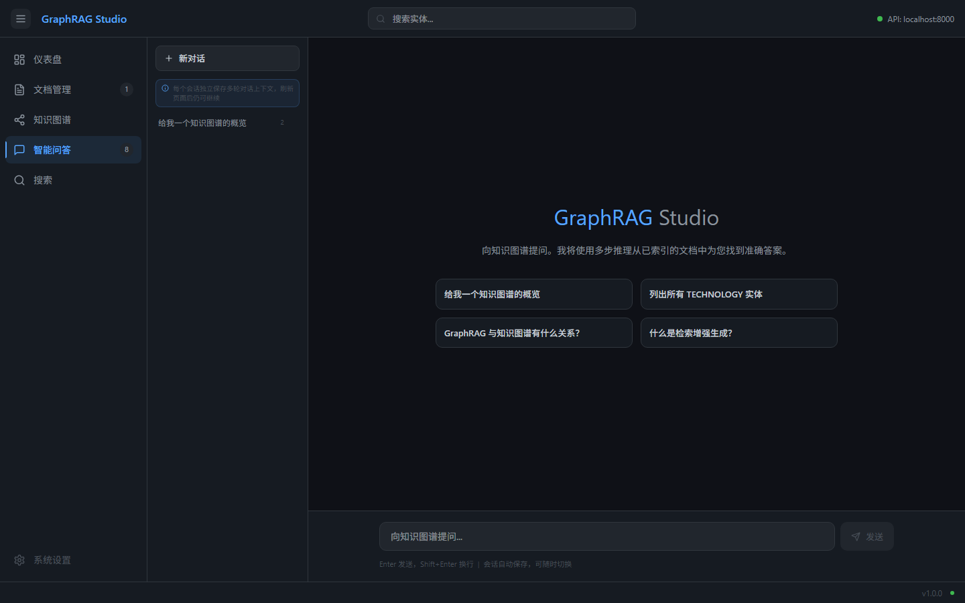Focus the 向知识图谱提问 input box
The width and height of the screenshot is (965, 603).
coord(606,536)
